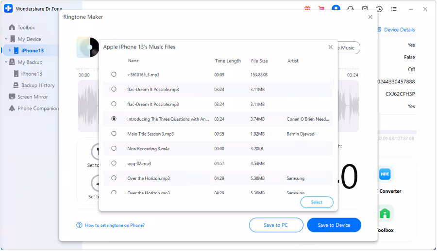The image size is (437, 251).
Task: Click the HEIC Converter icon
Action: (385, 174)
